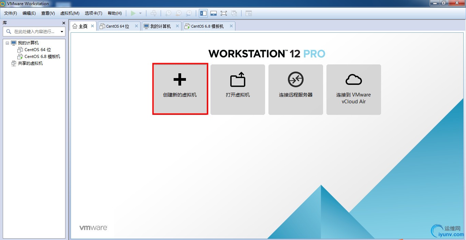Open the 虚拟机(M) menu

coord(70,13)
